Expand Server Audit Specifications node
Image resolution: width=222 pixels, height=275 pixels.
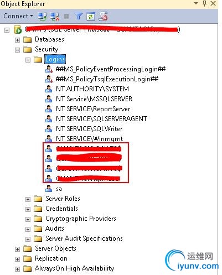point(28,239)
